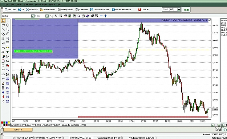The height and width of the screenshot is (139, 227).
Task: Select the trend line drawing tool
Action: click(3, 29)
